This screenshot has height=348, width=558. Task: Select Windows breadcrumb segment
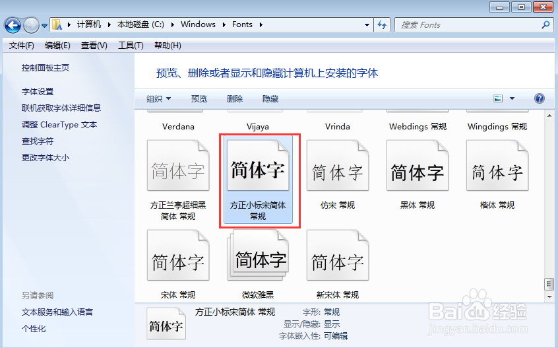(x=199, y=24)
